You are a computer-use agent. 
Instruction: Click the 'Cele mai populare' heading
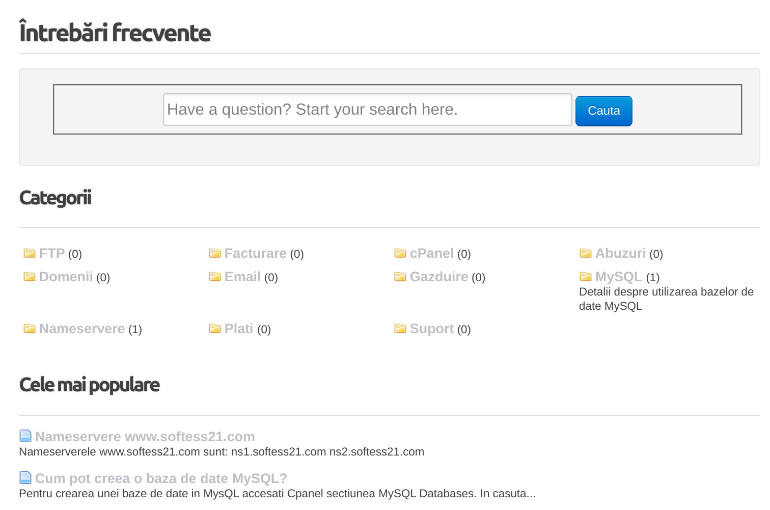(x=90, y=385)
